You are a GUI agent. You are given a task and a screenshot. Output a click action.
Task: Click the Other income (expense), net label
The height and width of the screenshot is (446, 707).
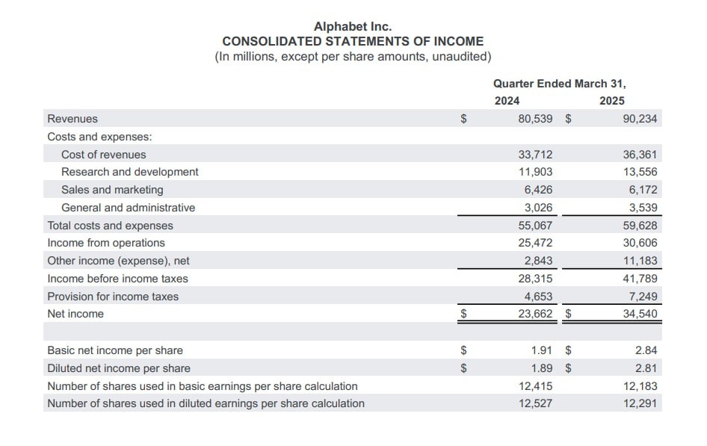(118, 261)
